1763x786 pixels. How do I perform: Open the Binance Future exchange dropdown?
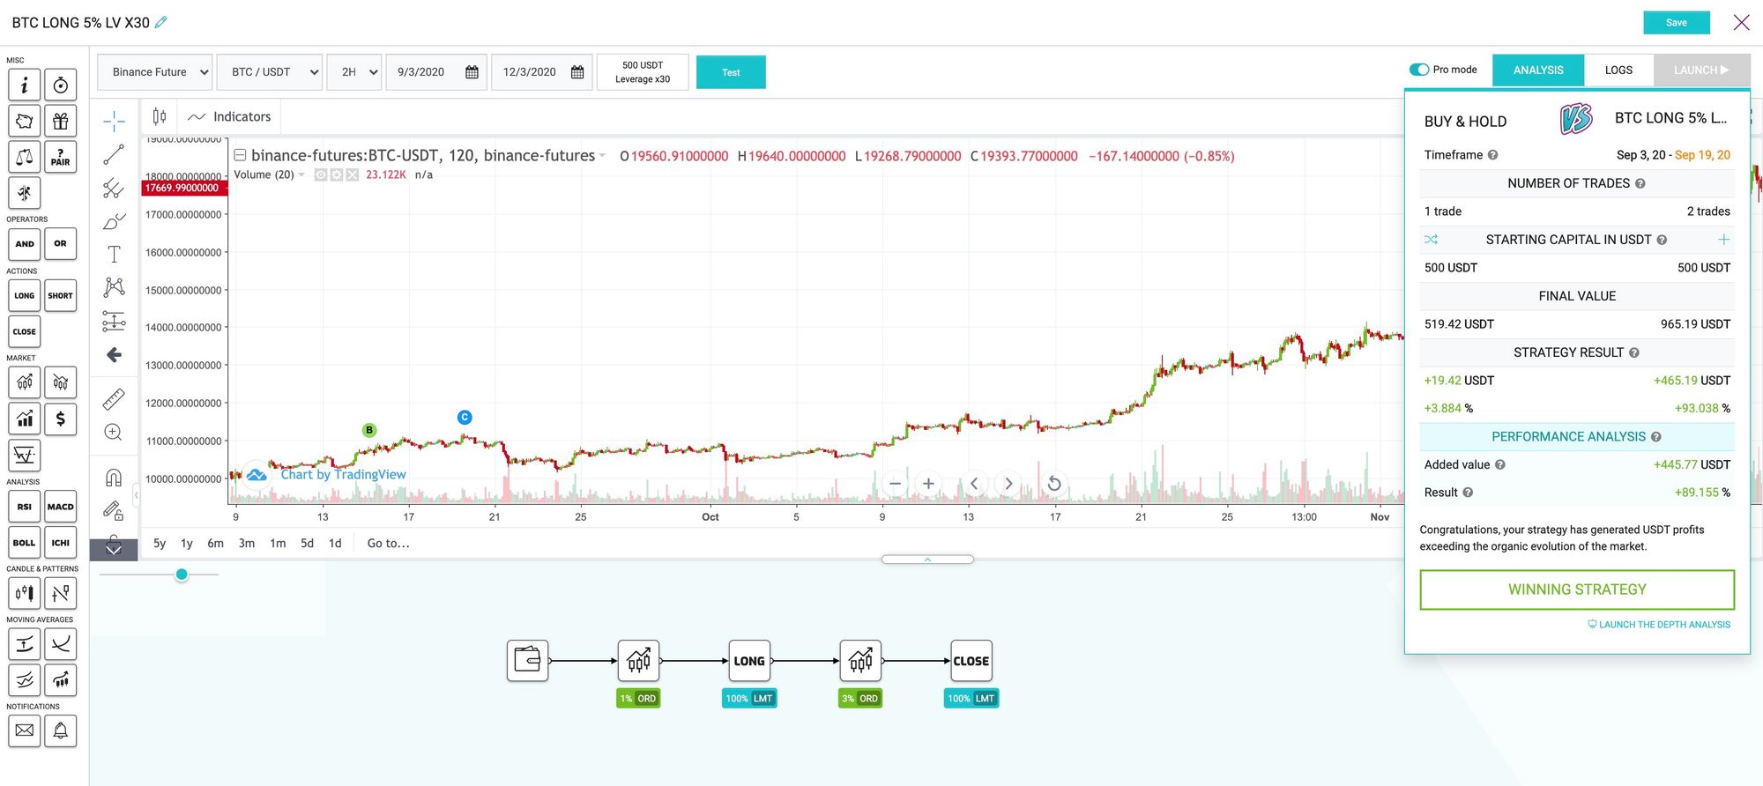tap(155, 72)
